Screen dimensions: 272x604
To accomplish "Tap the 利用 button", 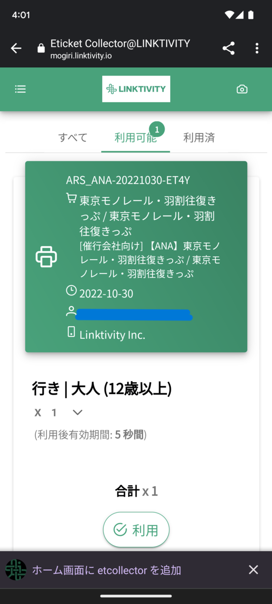I will 136,530.
